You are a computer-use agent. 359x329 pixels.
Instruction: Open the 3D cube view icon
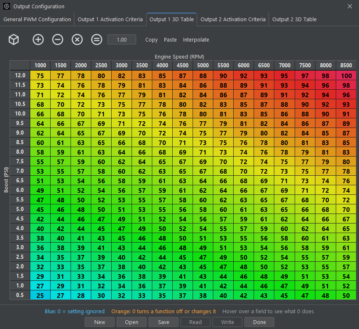point(14,39)
